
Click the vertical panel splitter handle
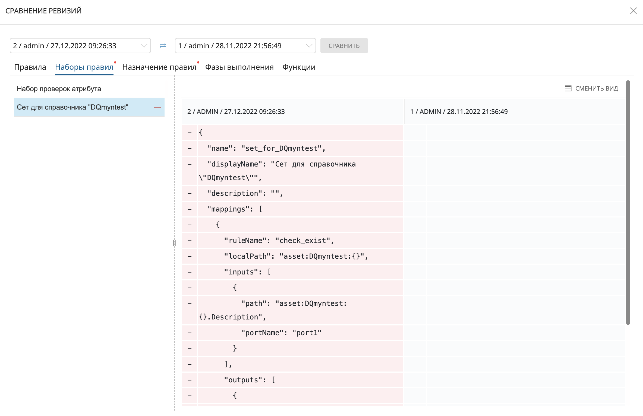(175, 243)
